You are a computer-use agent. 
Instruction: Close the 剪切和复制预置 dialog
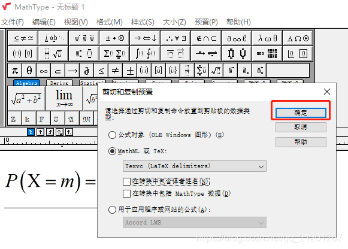coord(326,92)
